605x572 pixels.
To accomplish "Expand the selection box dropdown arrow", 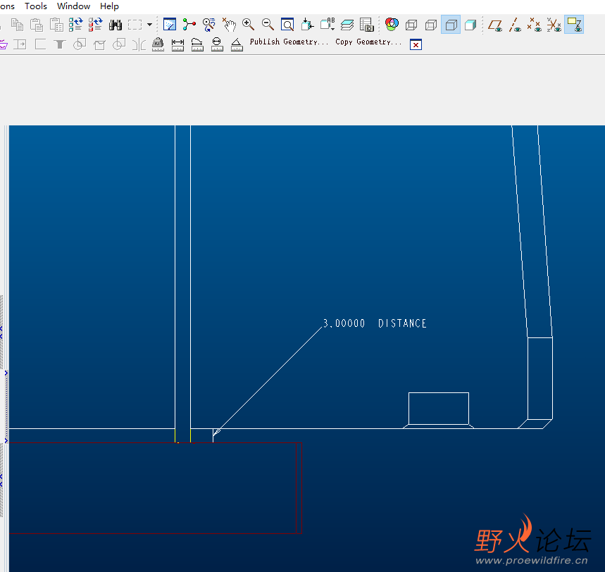I will coord(150,25).
